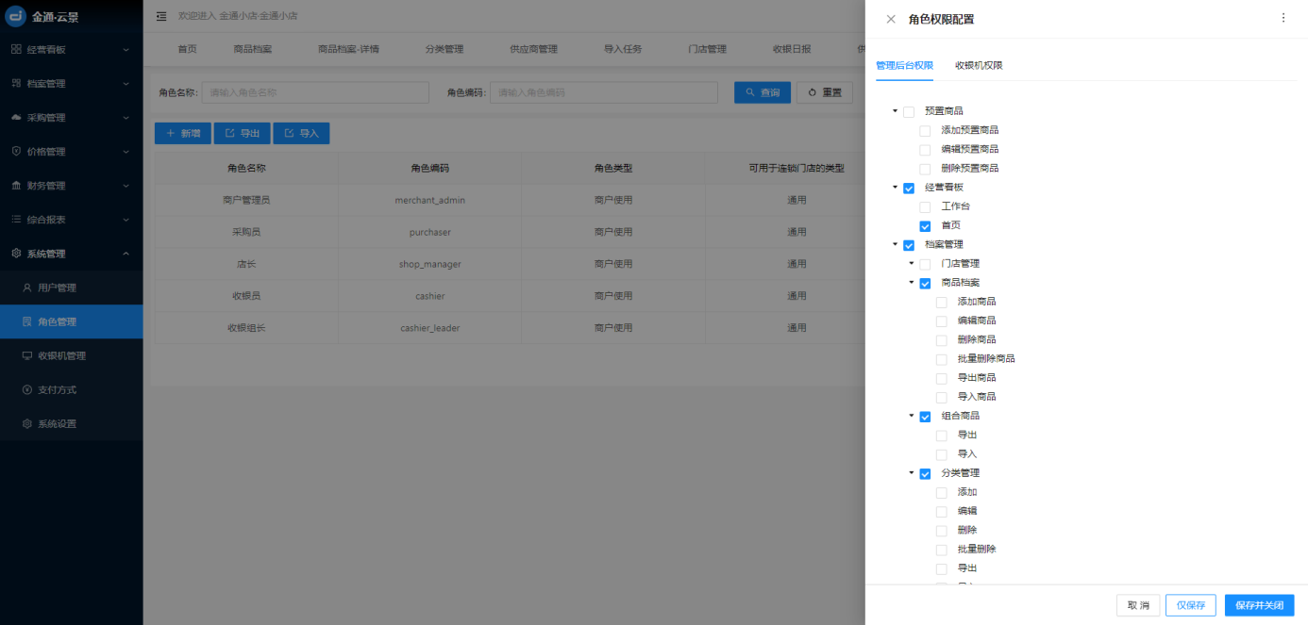Click the 综合报表 list icon
Screen dimensions: 1308x625
(16, 220)
